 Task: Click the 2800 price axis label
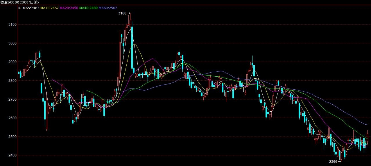(13, 81)
